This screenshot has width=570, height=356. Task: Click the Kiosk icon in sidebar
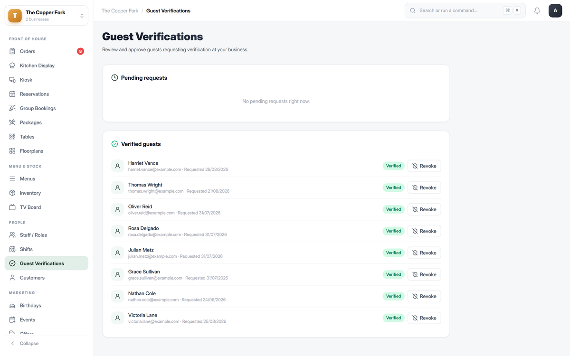pyautogui.click(x=12, y=80)
